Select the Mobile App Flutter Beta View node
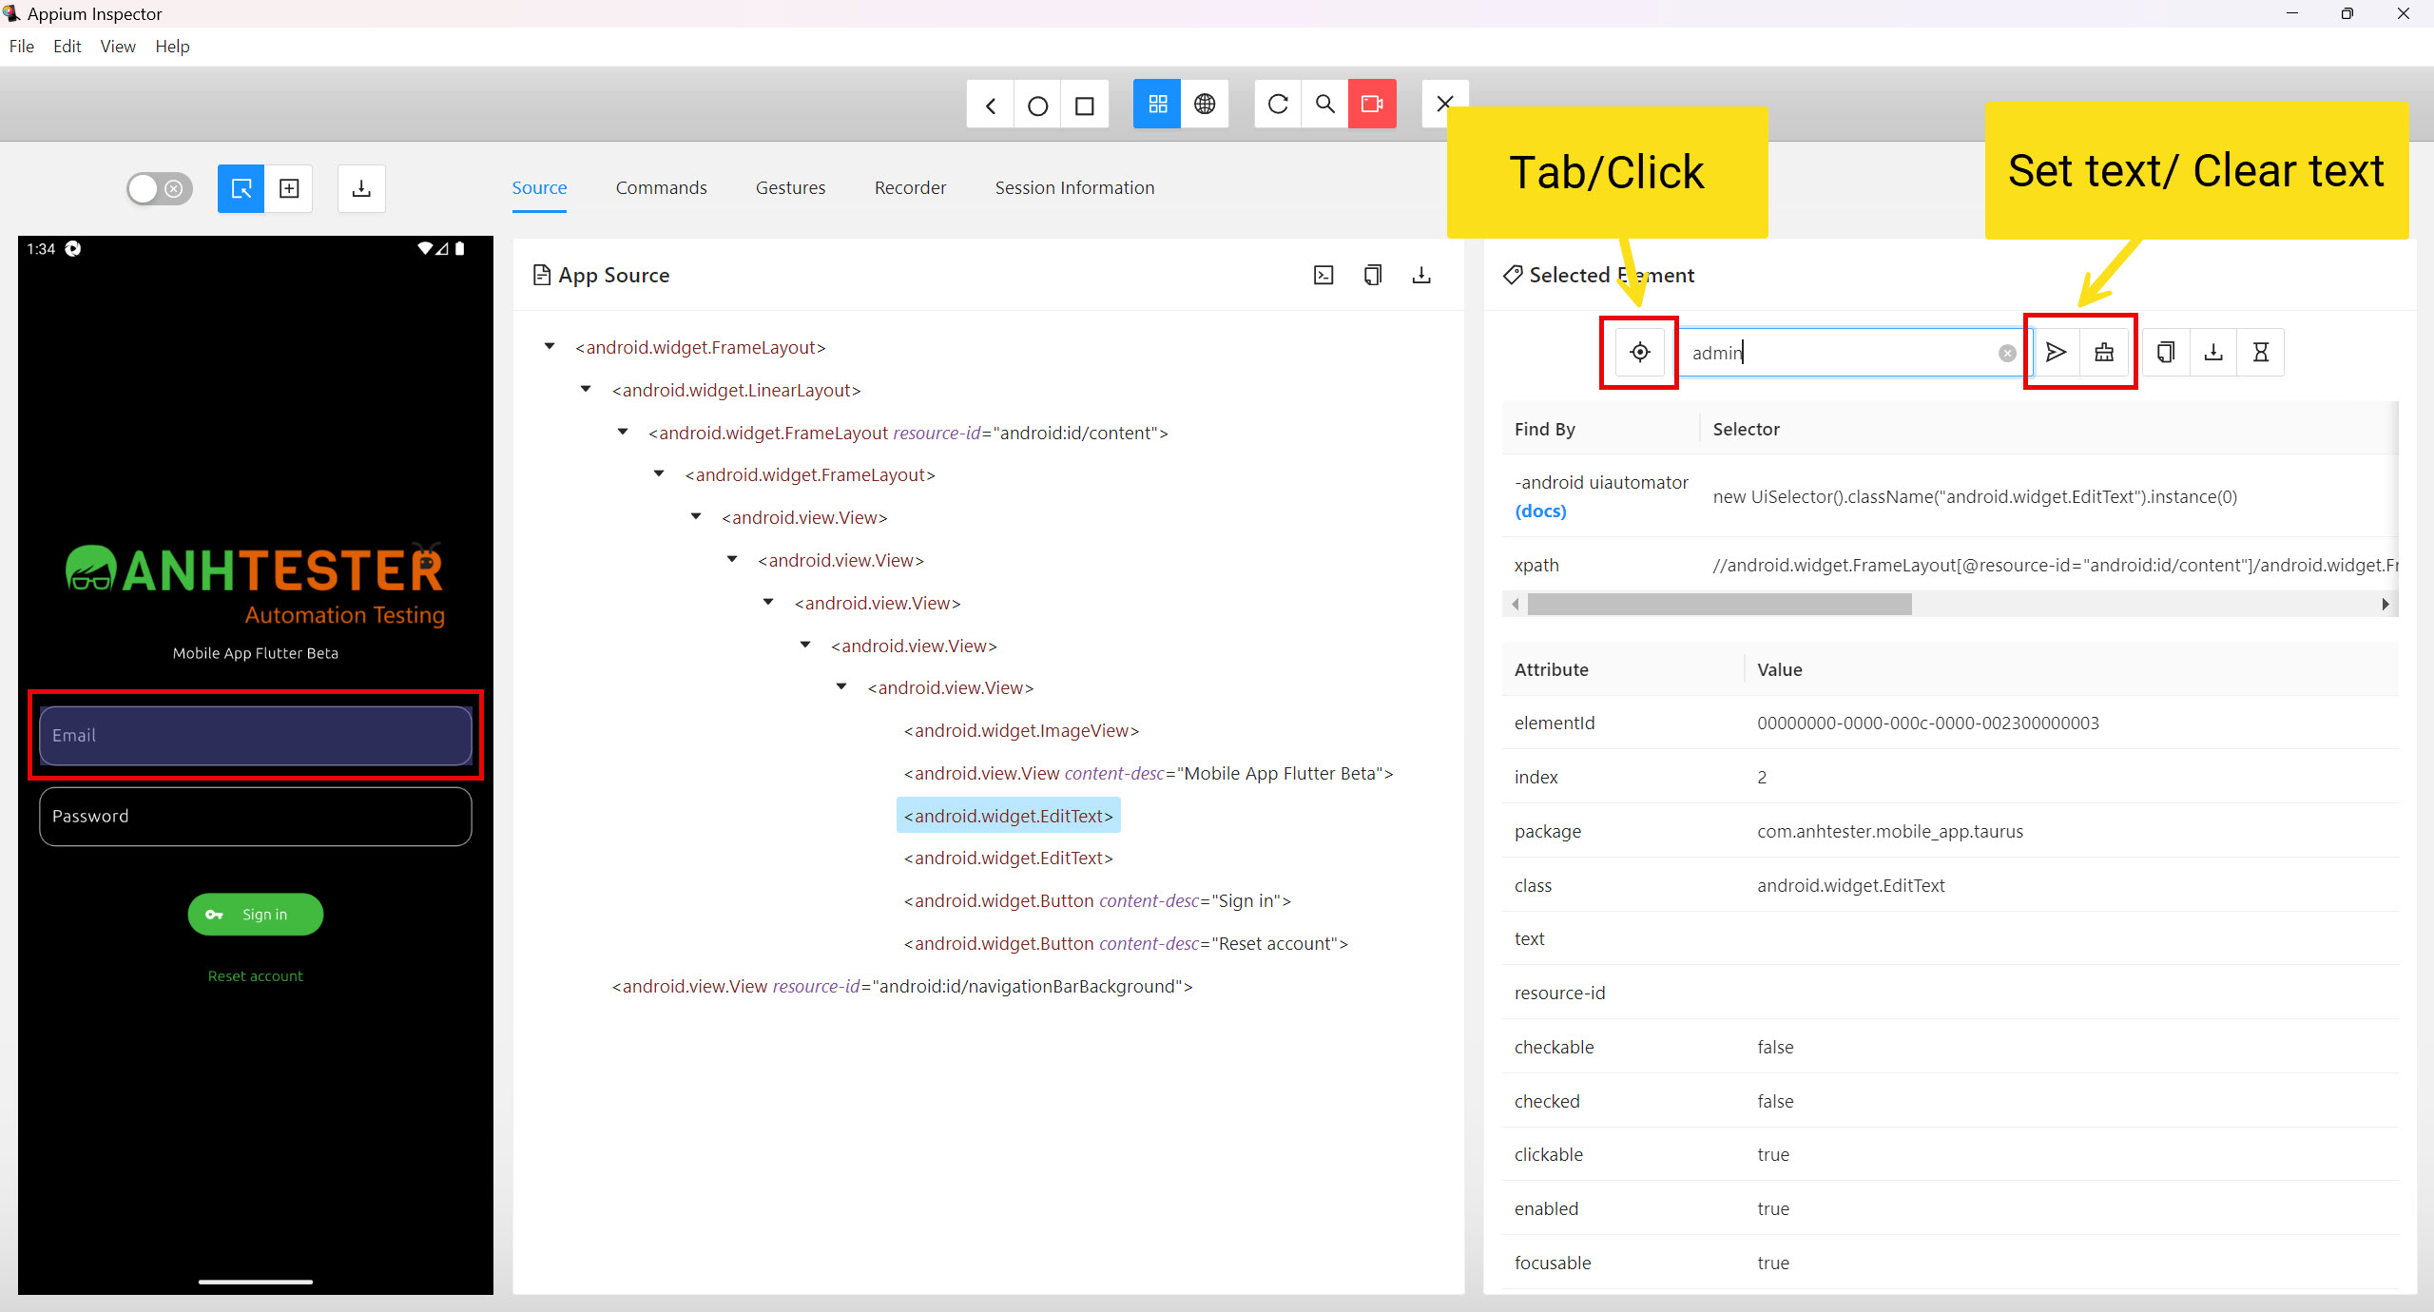The height and width of the screenshot is (1312, 2434). point(1149,773)
